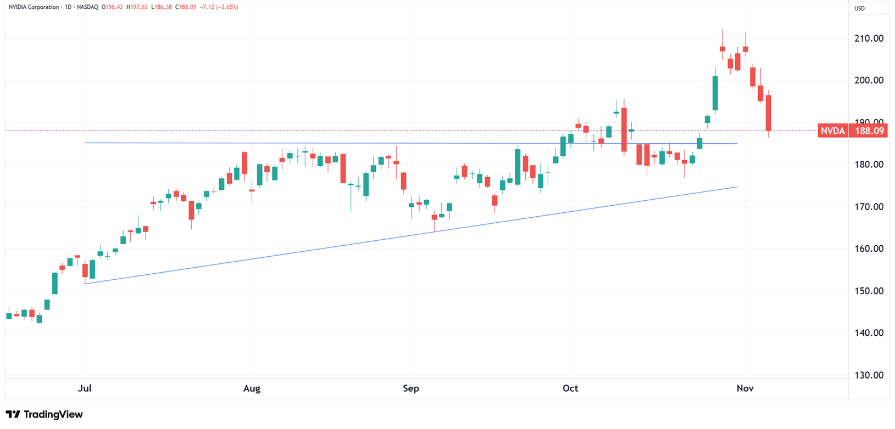Select the ascending support trendline
This screenshot has height=429, width=895.
coord(411,235)
